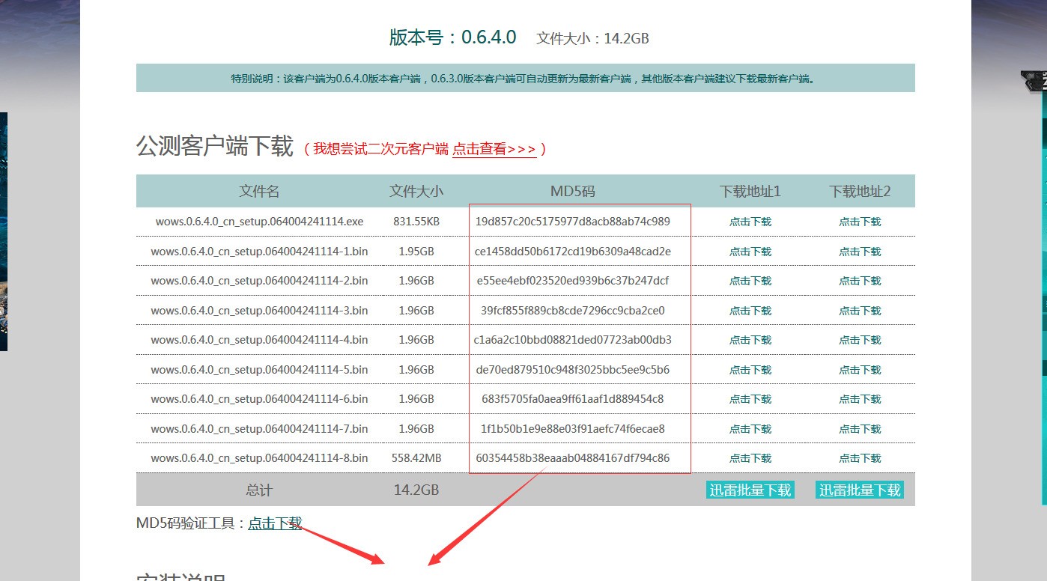Click 下载地址2 点击下载 for 114-2.bin
Viewport: 1047px width, 581px height.
[x=860, y=281]
